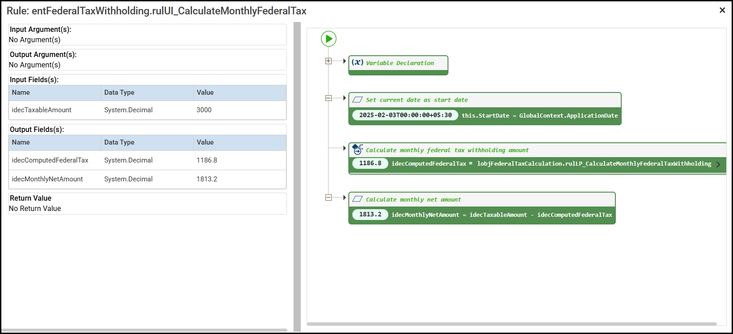Viewport: 733px width, 334px height.
Task: Open the called rule via right chevron
Action: [718, 164]
